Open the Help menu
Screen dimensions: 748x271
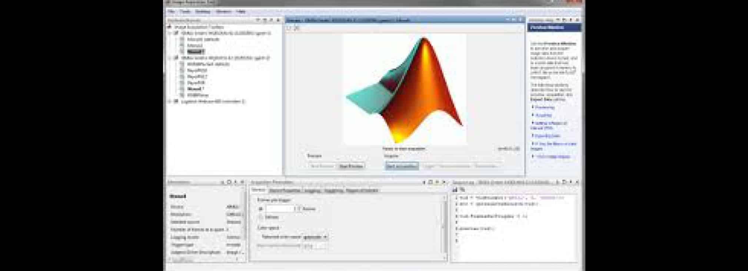[x=241, y=12]
